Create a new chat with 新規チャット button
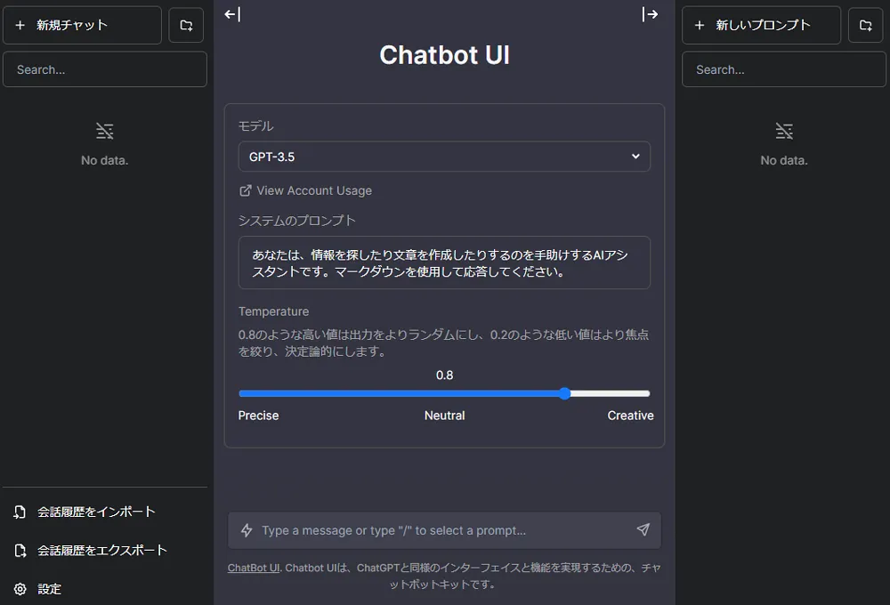This screenshot has height=605, width=890. pos(82,25)
